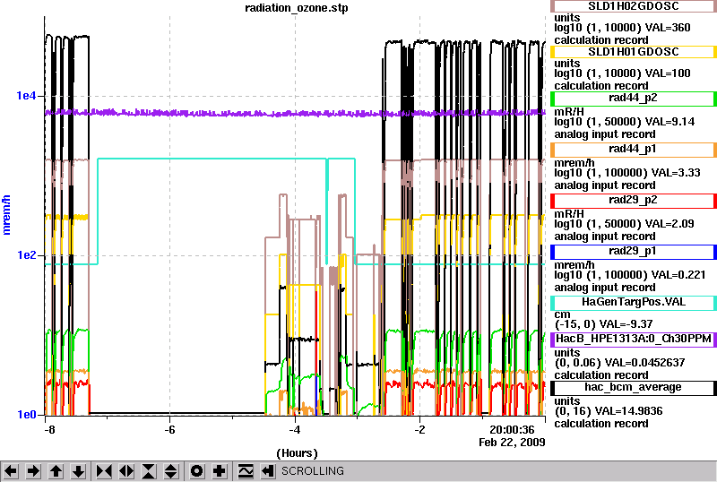Click the SCROLLING status label
Image resolution: width=717 pixels, height=482 pixels.
pyautogui.click(x=312, y=471)
